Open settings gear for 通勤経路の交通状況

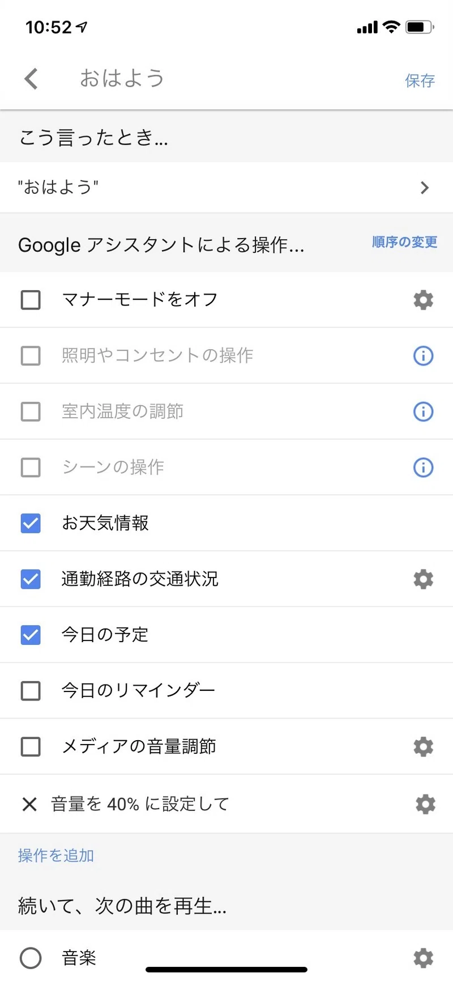[423, 579]
